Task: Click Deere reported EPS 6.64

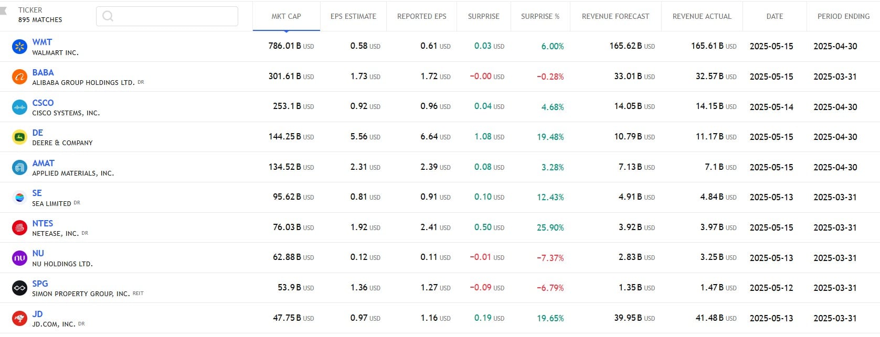Action: click(436, 137)
